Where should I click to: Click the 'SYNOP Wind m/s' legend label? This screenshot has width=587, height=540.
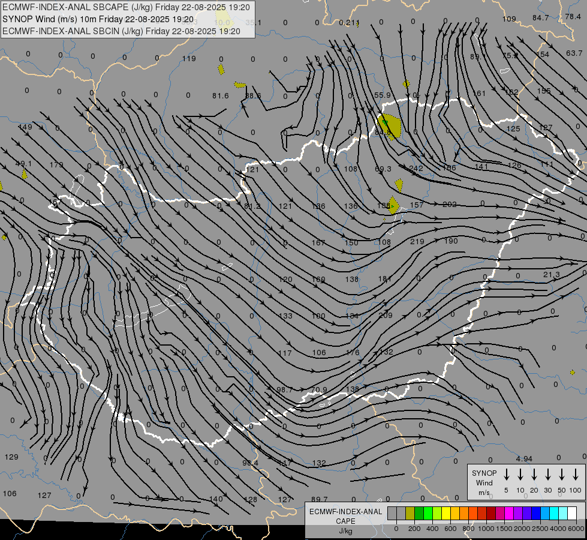coord(484,482)
